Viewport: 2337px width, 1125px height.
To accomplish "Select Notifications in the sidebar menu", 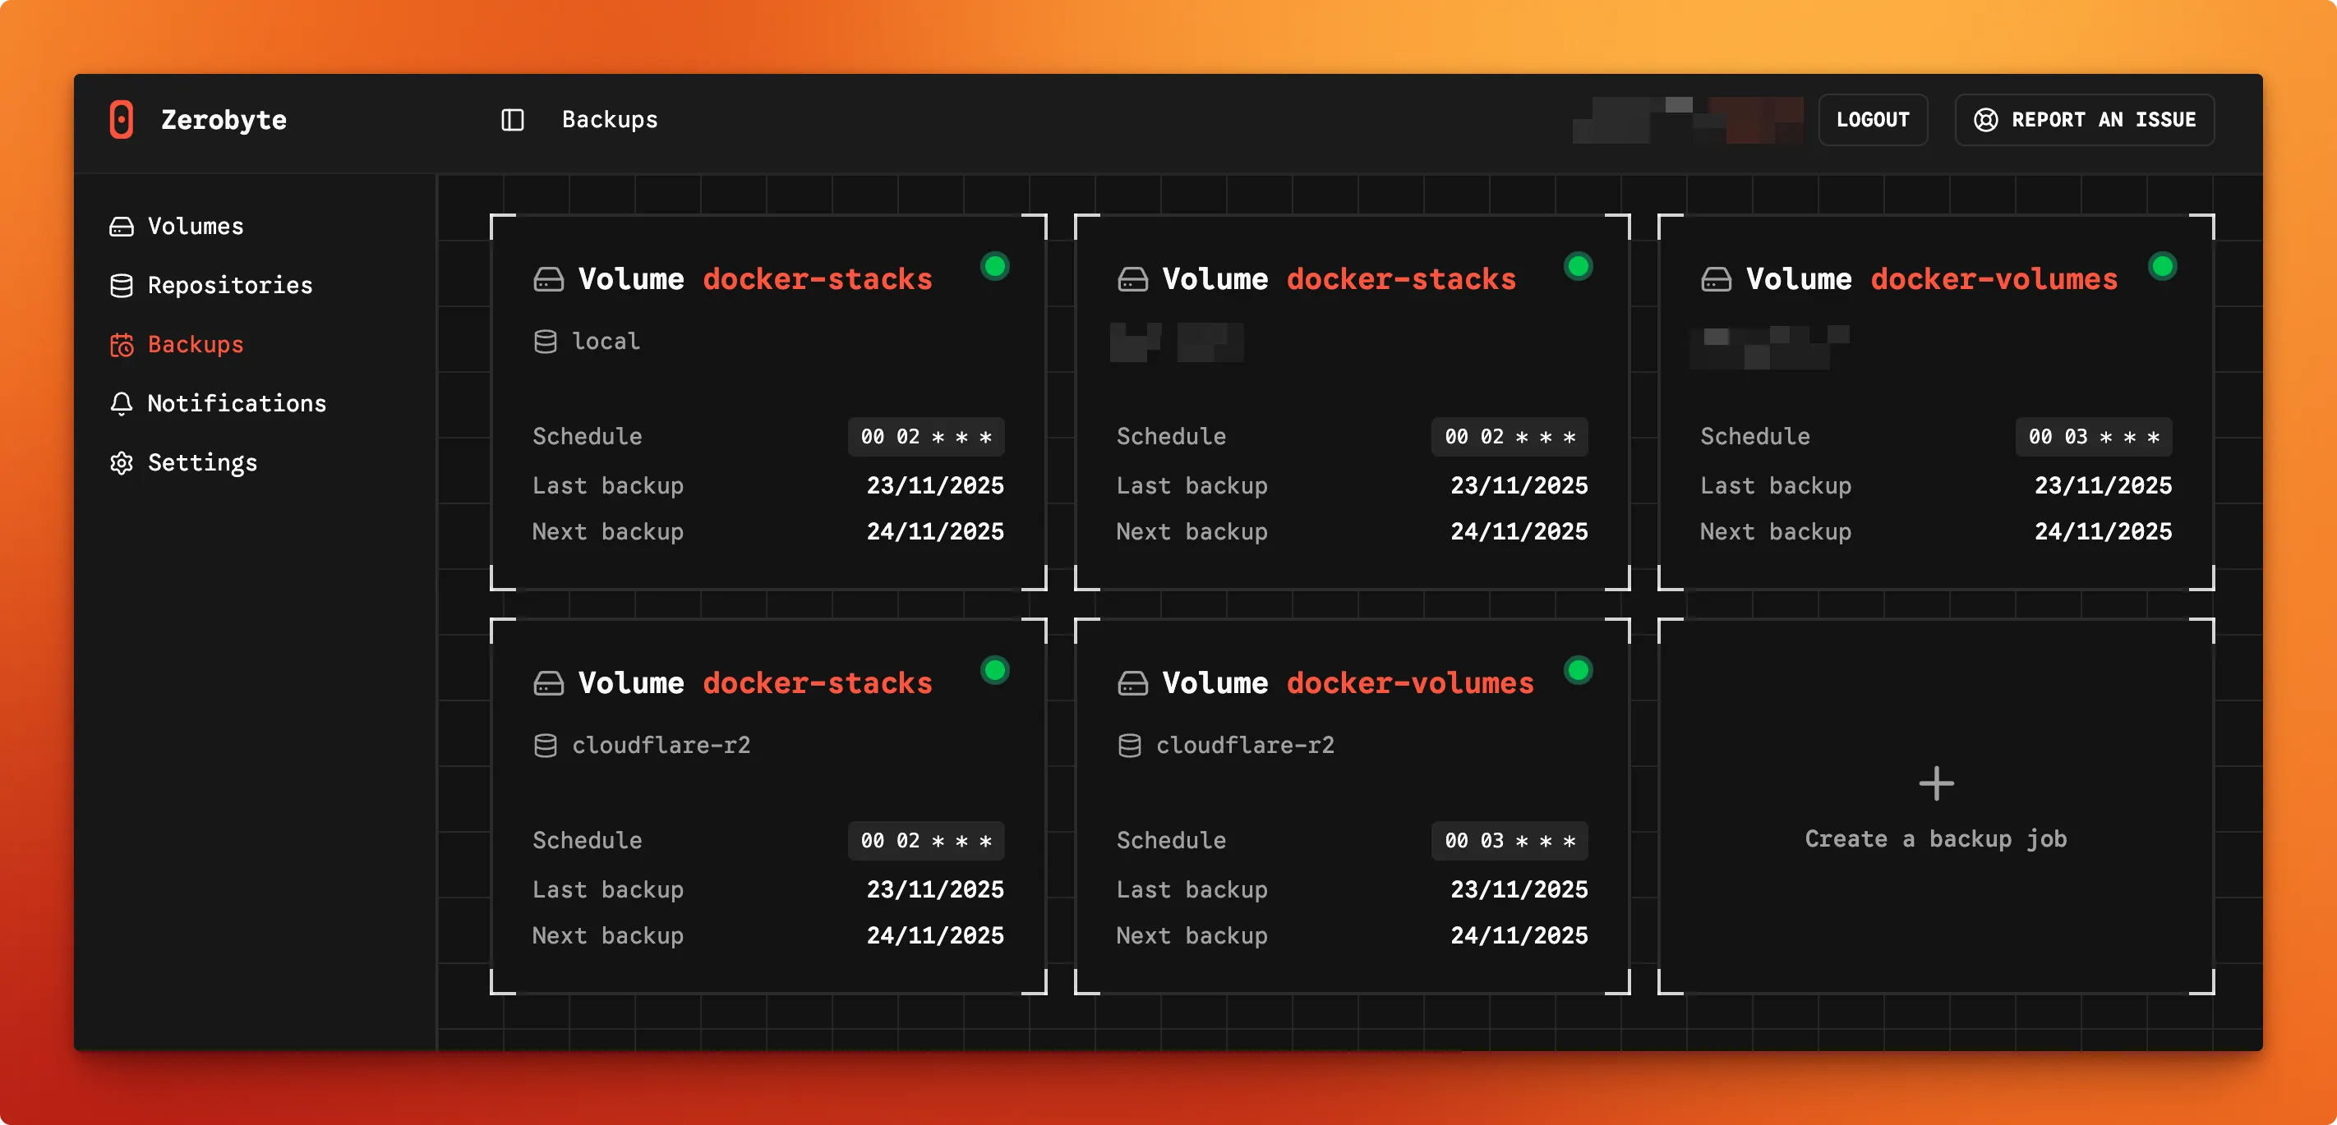I will click(237, 403).
